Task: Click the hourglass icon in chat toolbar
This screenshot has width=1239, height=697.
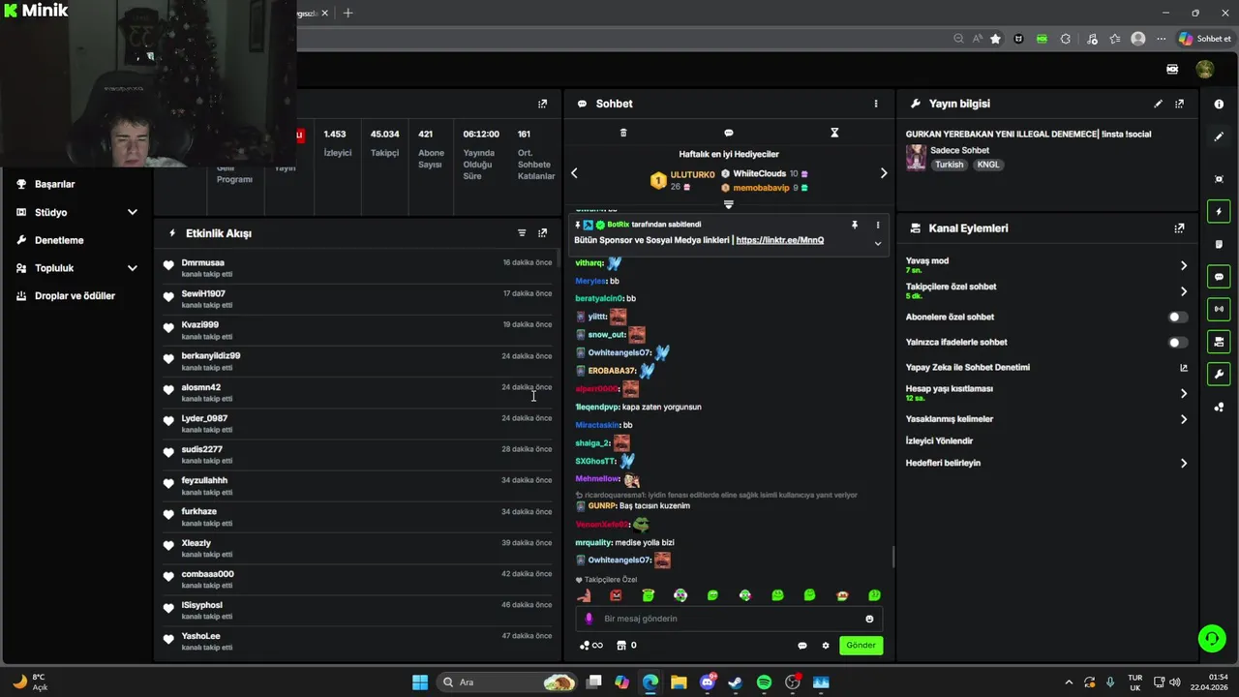Action: point(834,133)
